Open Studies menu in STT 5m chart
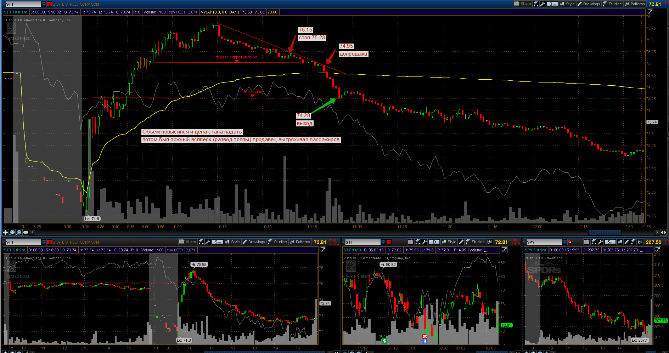 [277, 242]
